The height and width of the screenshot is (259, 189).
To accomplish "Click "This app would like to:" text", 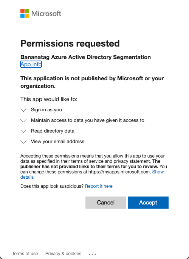I will 49,99.
